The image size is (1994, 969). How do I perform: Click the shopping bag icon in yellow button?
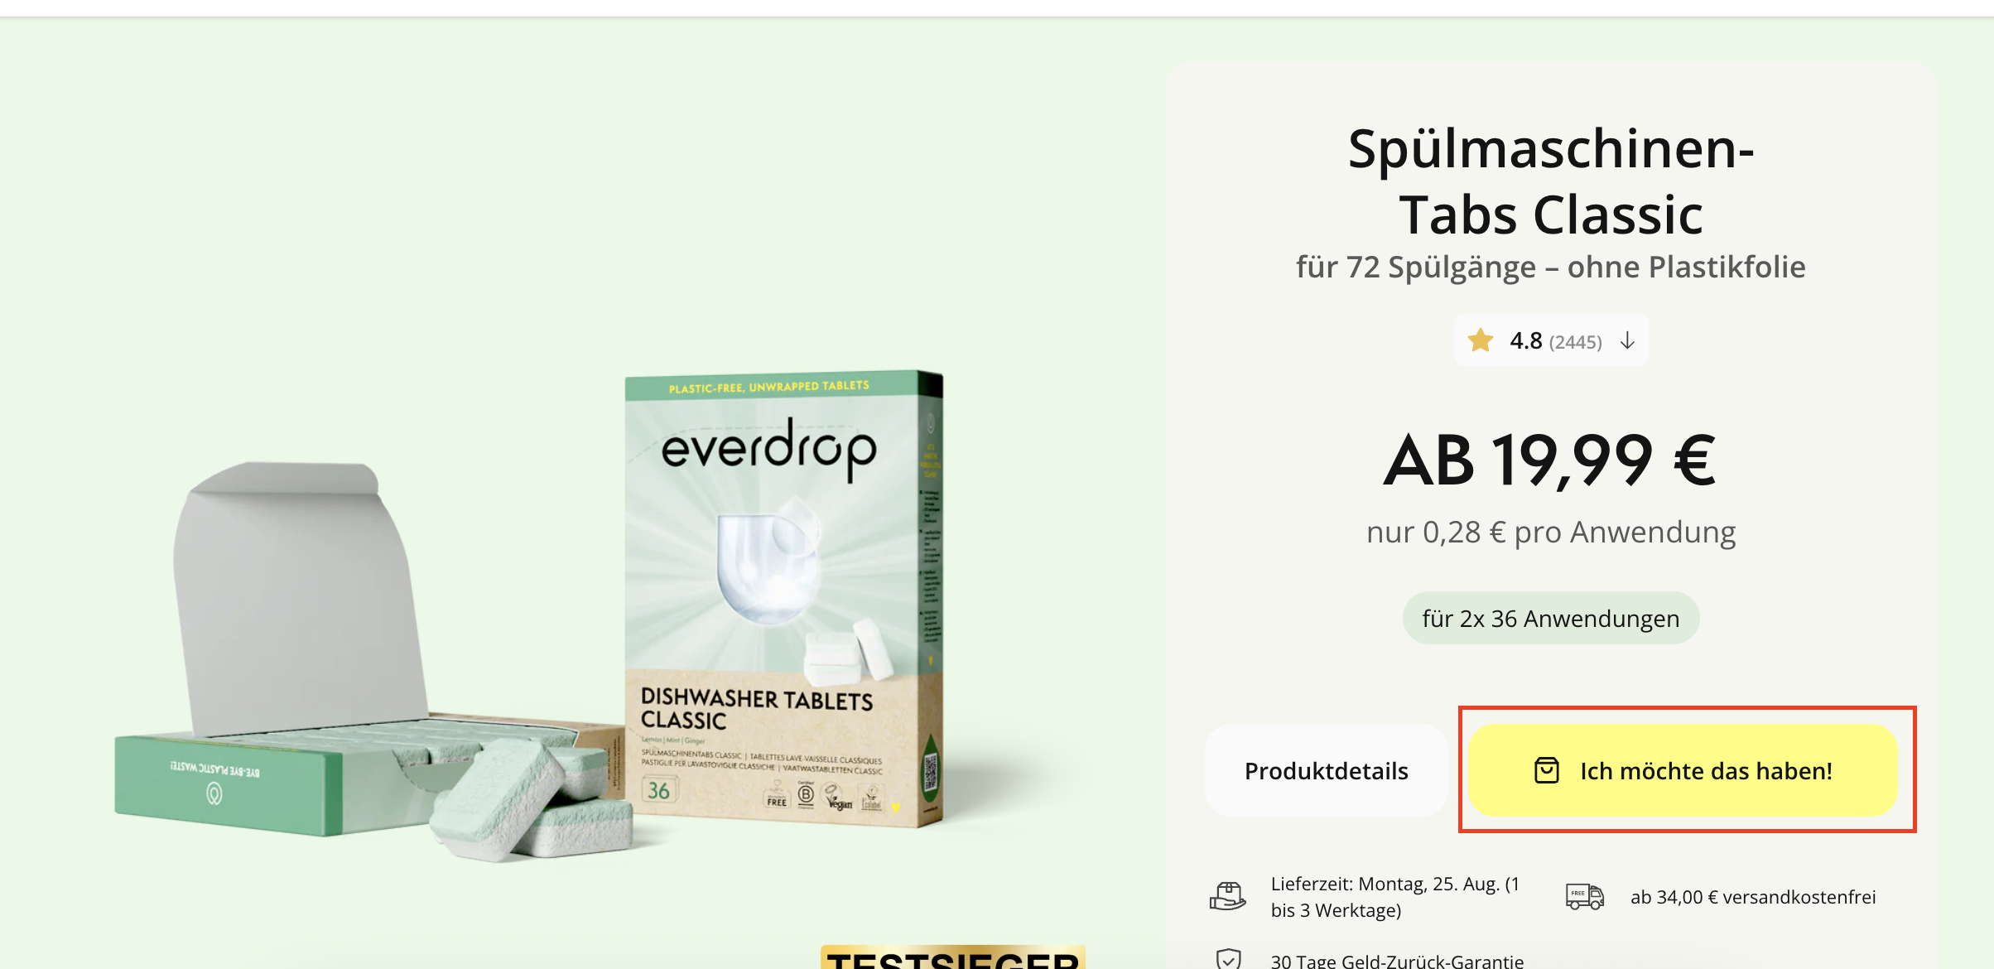1546,770
